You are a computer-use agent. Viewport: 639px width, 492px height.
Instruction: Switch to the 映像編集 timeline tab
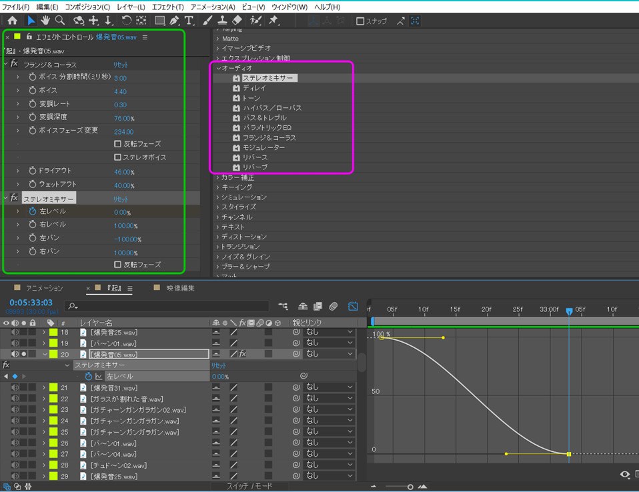(x=180, y=288)
